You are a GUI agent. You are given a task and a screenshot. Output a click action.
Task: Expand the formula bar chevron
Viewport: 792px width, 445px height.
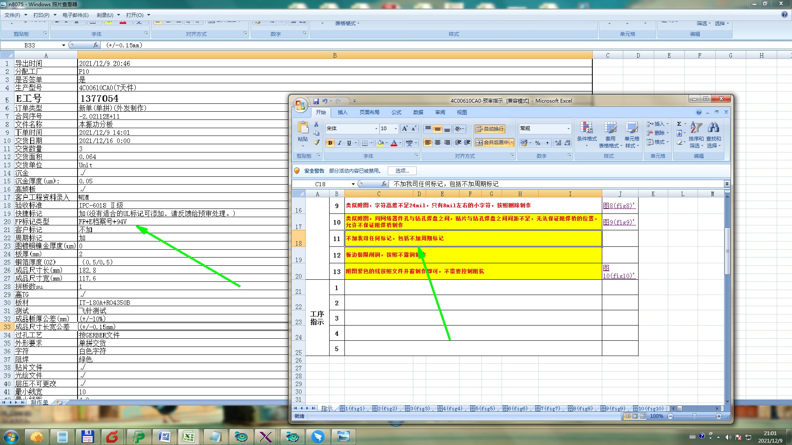[x=727, y=184]
